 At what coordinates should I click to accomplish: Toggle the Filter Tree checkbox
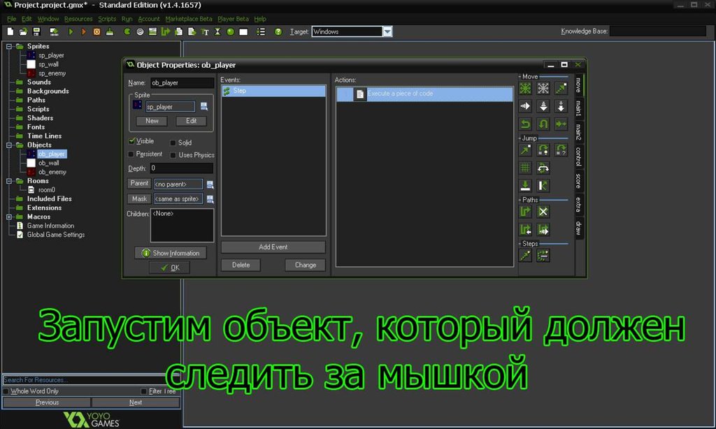(144, 391)
